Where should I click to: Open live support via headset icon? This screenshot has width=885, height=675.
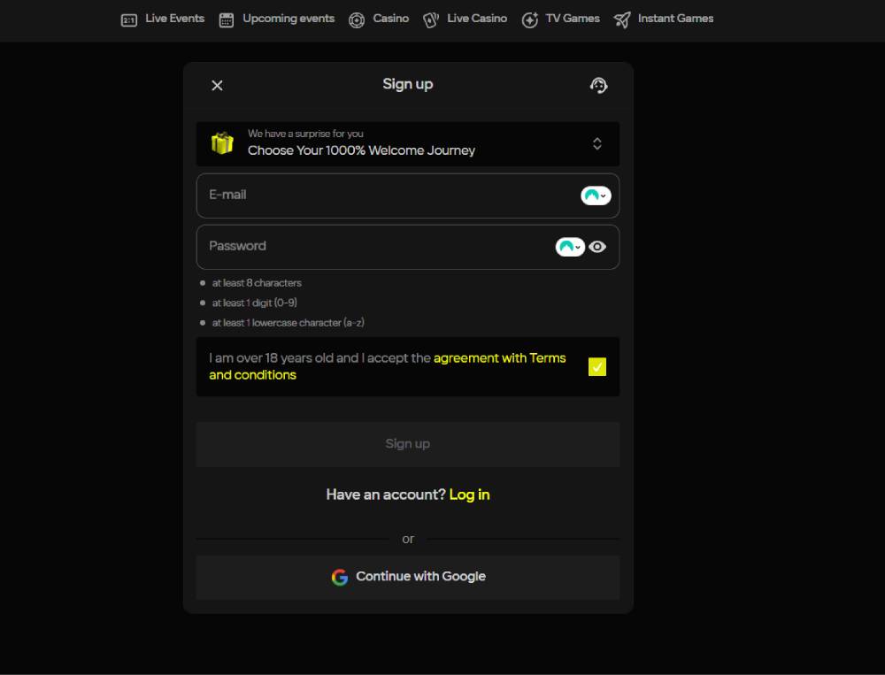point(598,85)
